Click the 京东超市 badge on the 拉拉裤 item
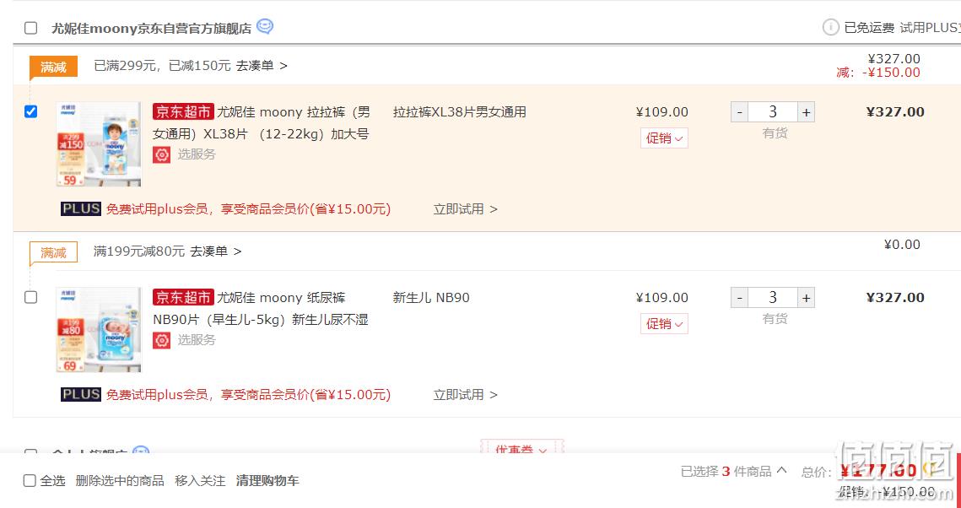Image resolution: width=961 pixels, height=508 pixels. point(183,111)
